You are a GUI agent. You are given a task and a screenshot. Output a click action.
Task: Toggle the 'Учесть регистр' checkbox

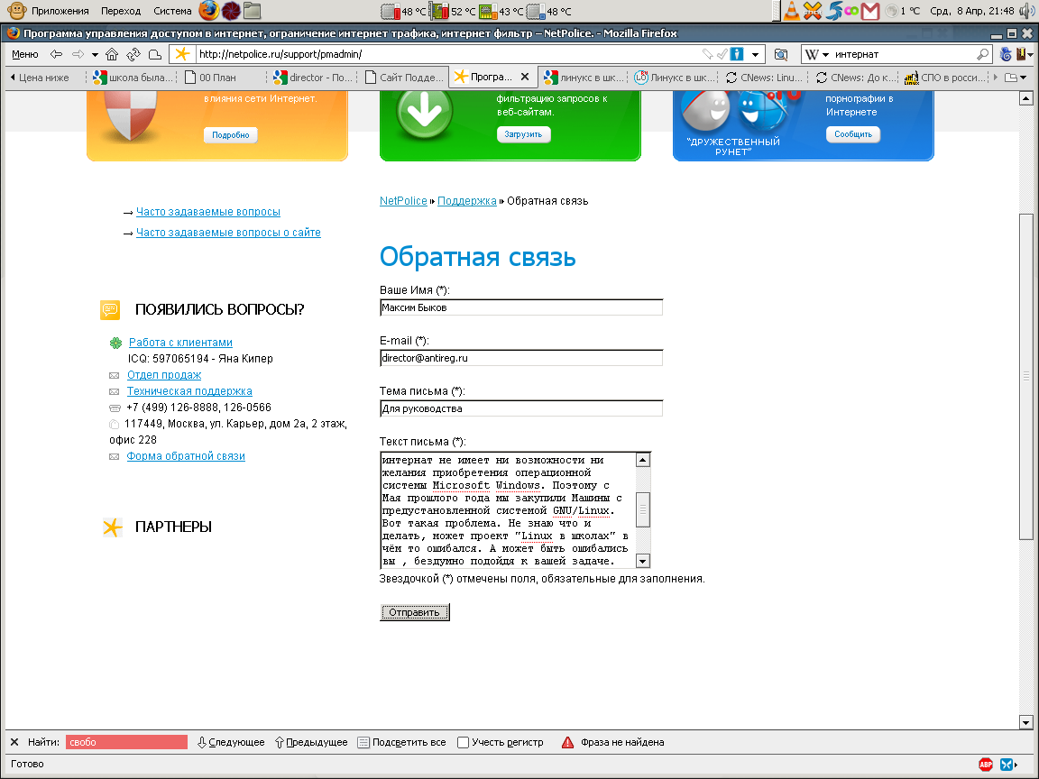point(463,742)
